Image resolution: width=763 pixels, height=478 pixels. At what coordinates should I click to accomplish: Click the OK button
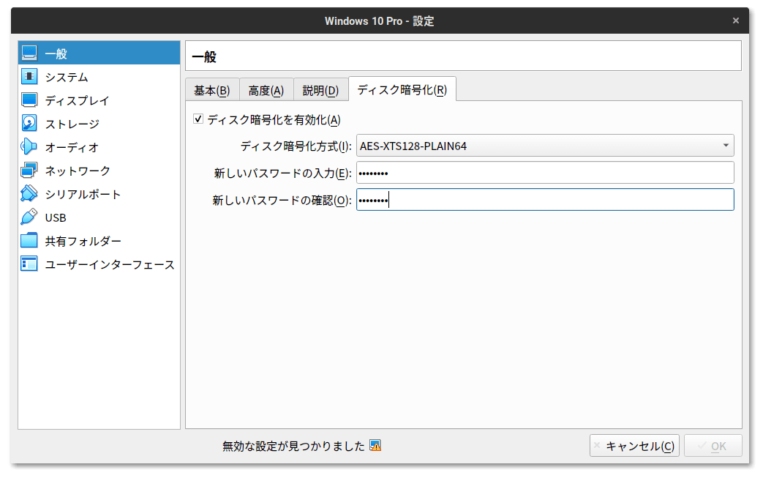tap(713, 446)
